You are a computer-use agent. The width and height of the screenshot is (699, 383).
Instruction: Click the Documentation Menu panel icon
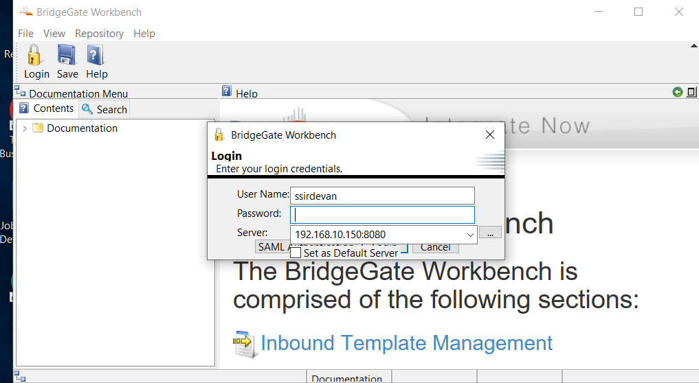click(x=20, y=91)
